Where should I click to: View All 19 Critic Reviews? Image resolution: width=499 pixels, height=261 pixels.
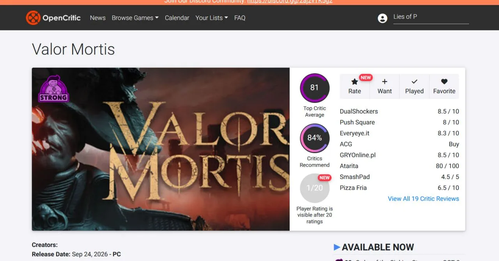tap(423, 199)
